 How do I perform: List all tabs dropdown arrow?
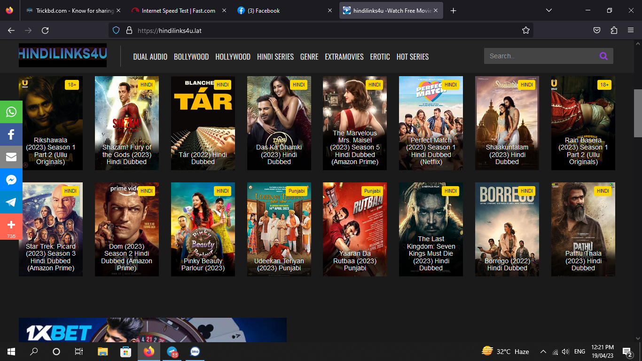tap(549, 10)
